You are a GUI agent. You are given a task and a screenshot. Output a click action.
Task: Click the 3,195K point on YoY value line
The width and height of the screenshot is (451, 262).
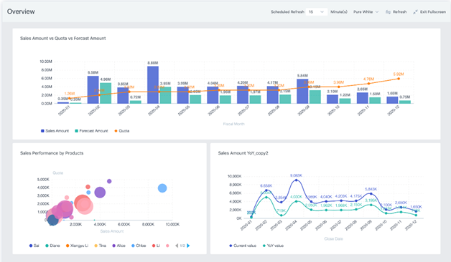click(x=371, y=205)
